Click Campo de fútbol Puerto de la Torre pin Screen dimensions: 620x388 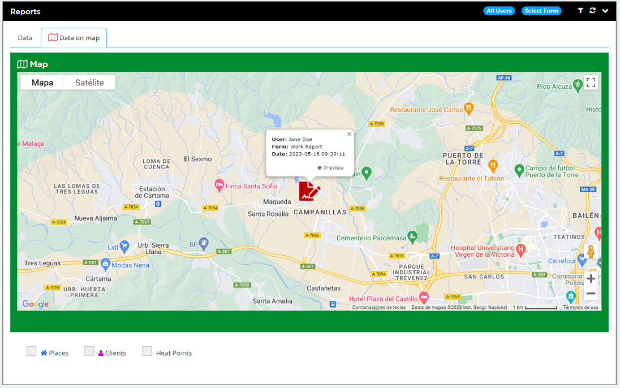[x=519, y=170]
